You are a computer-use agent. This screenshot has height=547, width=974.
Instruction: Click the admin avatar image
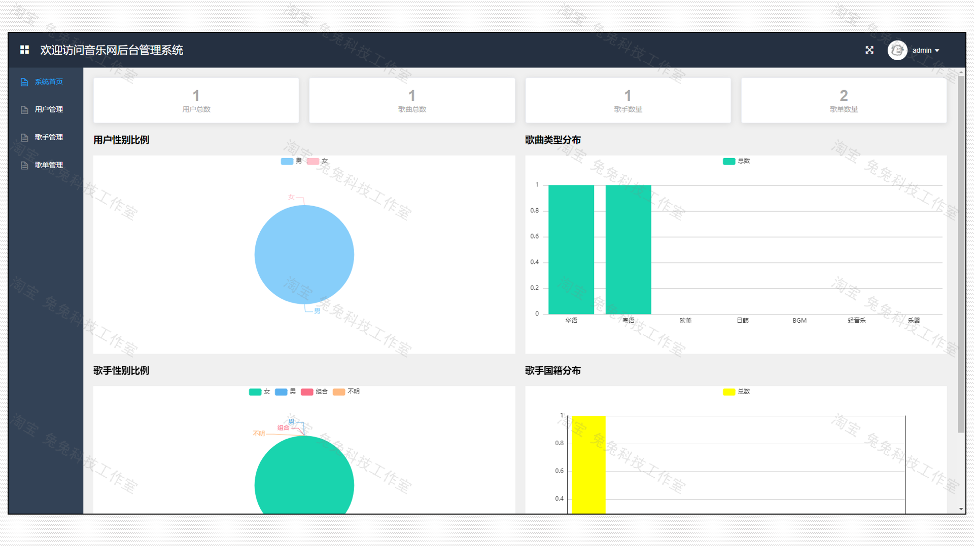pos(897,50)
